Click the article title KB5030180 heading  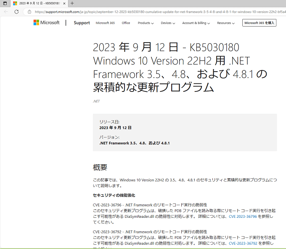(x=180, y=67)
